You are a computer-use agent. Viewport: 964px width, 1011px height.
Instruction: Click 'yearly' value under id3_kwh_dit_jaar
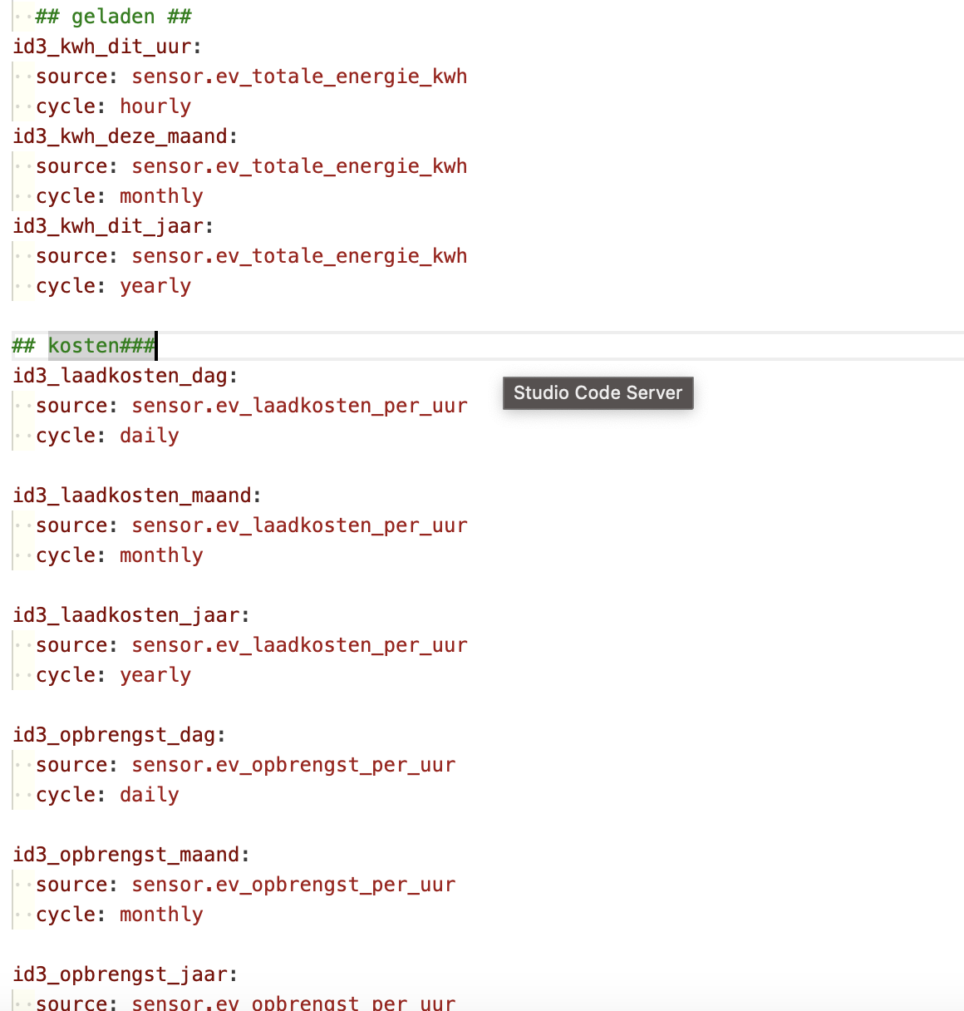[x=155, y=286]
